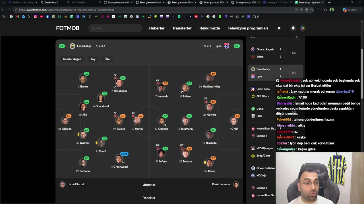This screenshot has height=204, width=364.
Task: Close the CheckUp browser tab
Action: click(100, 3)
